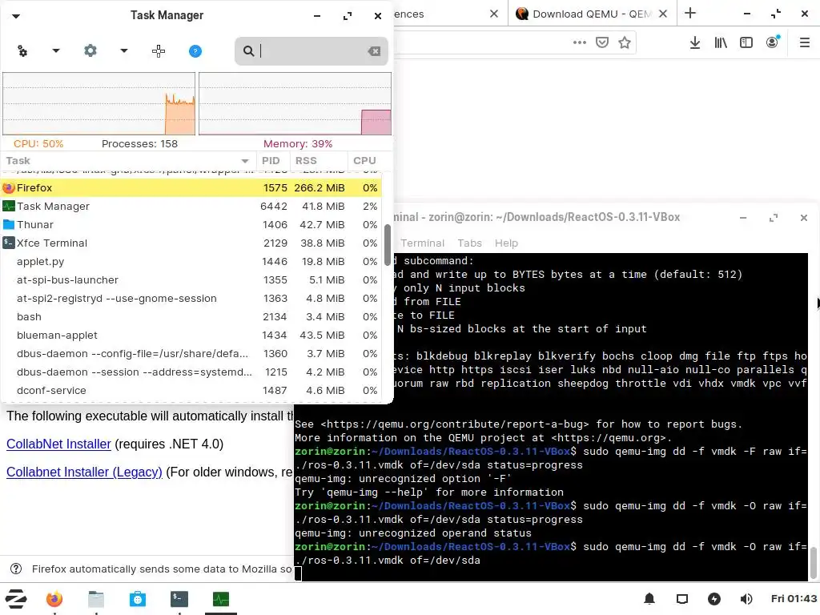Select the dconf-service process row

191,391
